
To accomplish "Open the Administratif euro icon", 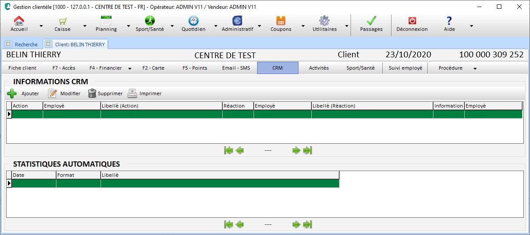I will pos(238,21).
